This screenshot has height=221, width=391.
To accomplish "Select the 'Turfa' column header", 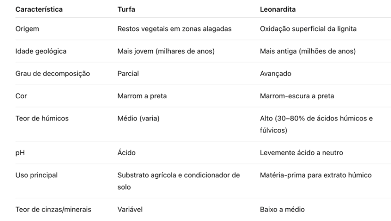I will pyautogui.click(x=125, y=9).
